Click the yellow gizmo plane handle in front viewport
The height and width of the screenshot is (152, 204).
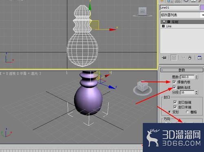[95, 25]
